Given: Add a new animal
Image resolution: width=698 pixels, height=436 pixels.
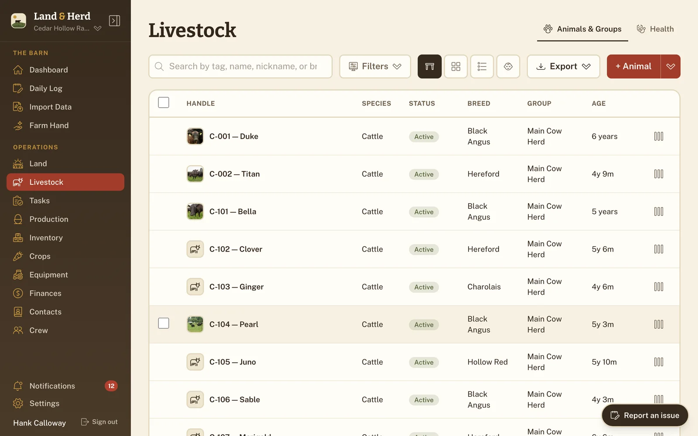Looking at the screenshot, I should tap(633, 66).
